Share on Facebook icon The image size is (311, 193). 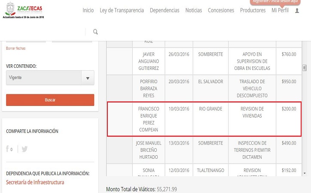point(8,149)
